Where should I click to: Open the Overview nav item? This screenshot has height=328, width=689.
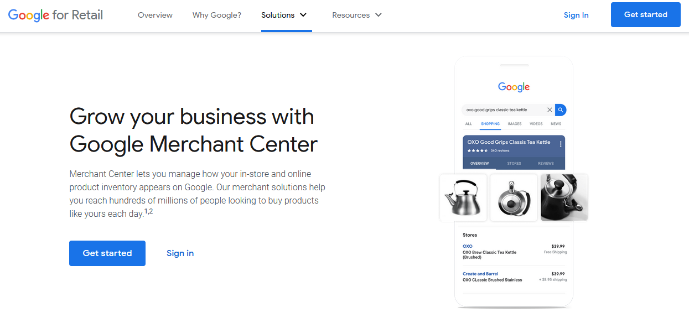155,15
